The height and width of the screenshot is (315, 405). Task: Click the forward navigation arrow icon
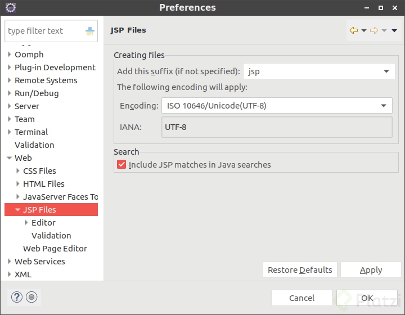[x=373, y=30]
